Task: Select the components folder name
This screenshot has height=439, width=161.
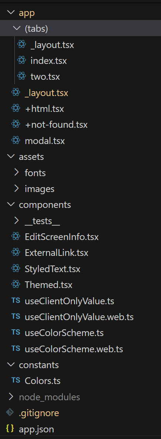Action: click(45, 205)
